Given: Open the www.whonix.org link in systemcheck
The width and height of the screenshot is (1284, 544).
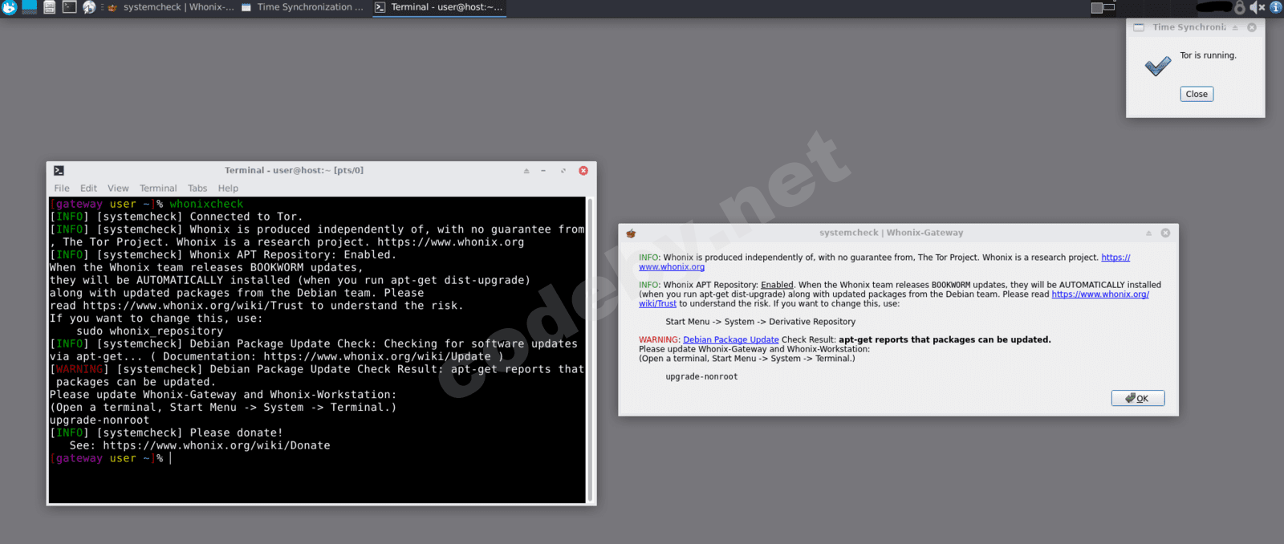Looking at the screenshot, I should point(672,267).
